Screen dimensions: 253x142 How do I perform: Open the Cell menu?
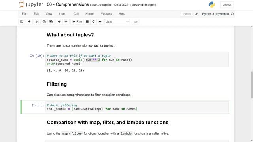pos(76,14)
